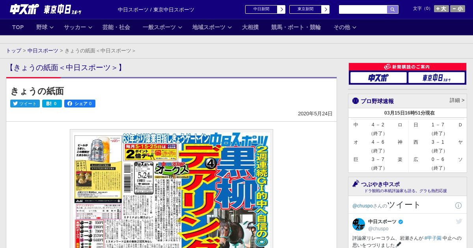Increase font size with +大 button
The width and height of the screenshot is (473, 248).
pos(441,9)
